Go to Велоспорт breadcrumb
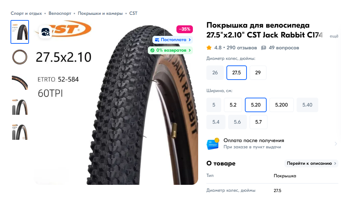This screenshot has height=197, width=341. (60, 13)
